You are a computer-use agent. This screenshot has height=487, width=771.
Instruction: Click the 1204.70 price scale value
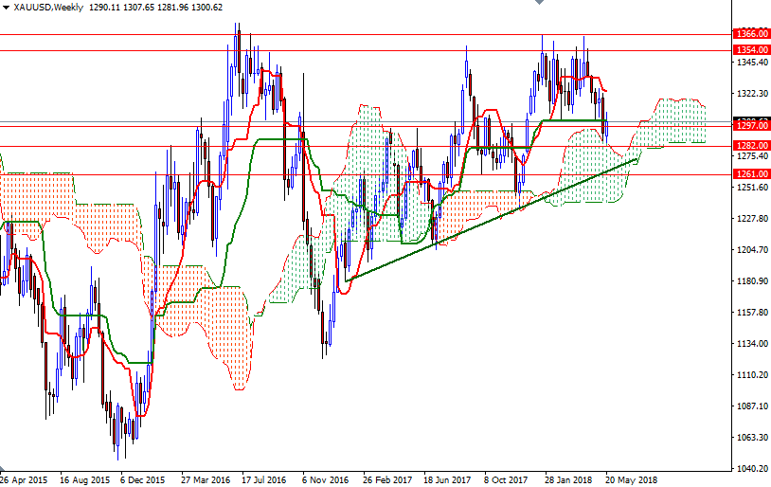click(x=752, y=250)
